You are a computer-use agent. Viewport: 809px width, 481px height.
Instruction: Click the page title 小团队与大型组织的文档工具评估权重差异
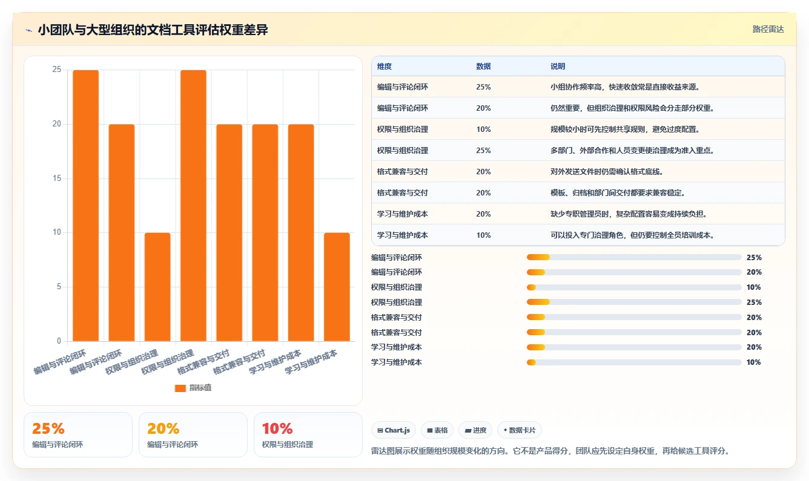153,30
